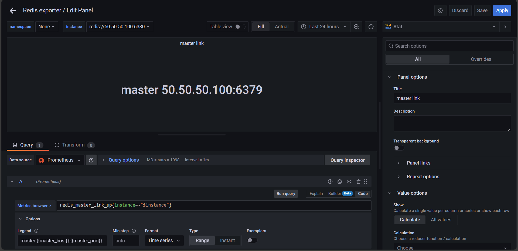518x251 pixels.
Task: Click Apply button
Action: 502,11
